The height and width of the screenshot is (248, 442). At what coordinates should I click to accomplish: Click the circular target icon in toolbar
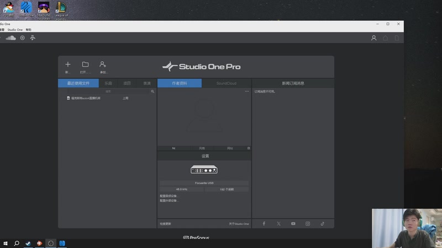coord(22,37)
